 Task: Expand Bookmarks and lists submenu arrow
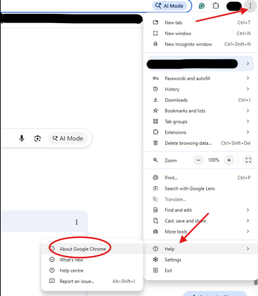click(247, 111)
